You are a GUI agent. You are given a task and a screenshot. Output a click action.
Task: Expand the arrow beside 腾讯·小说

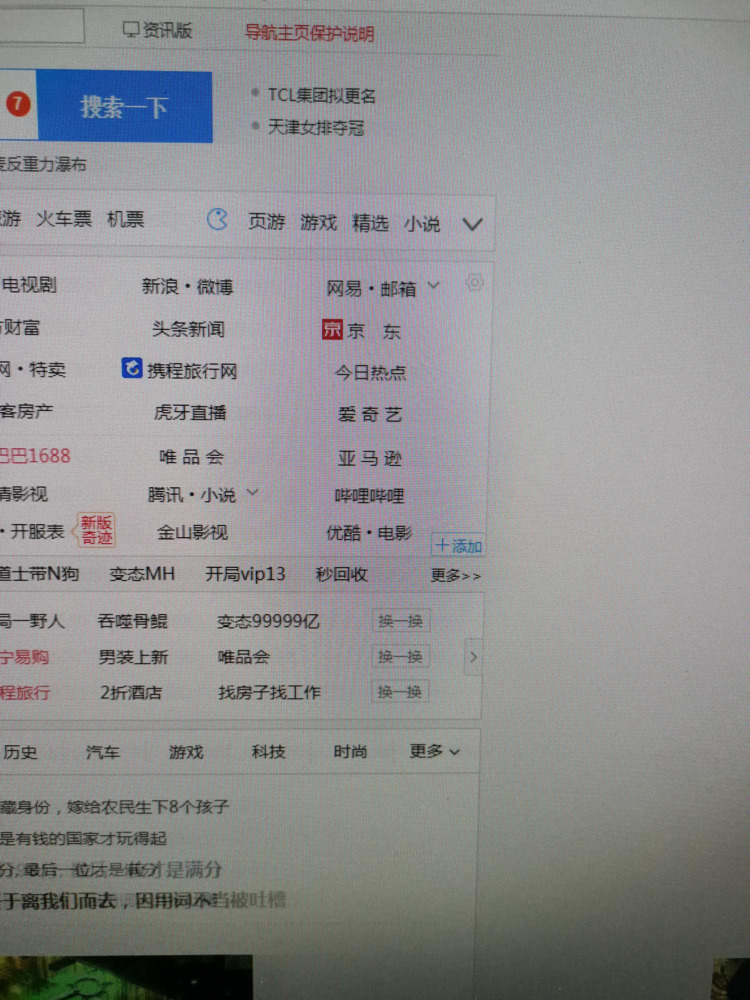253,492
